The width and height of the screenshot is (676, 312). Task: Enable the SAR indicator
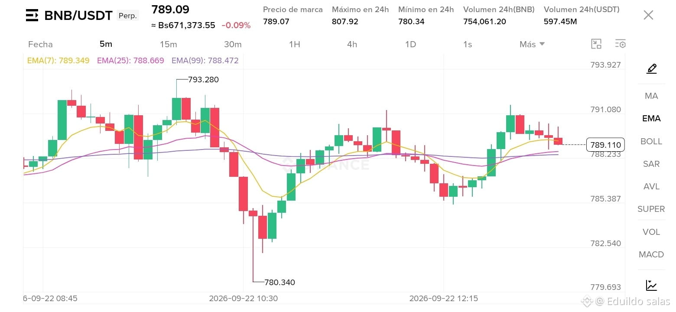point(651,164)
